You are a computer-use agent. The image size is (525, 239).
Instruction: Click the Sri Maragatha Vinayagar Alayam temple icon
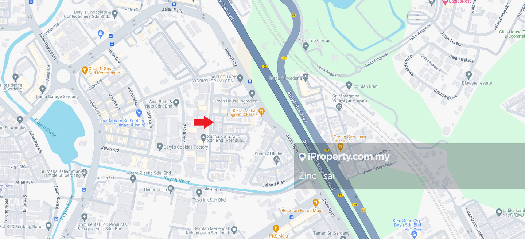(x=339, y=107)
